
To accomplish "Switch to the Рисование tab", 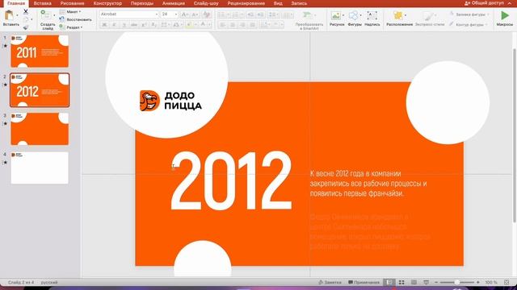I will tap(72, 3).
